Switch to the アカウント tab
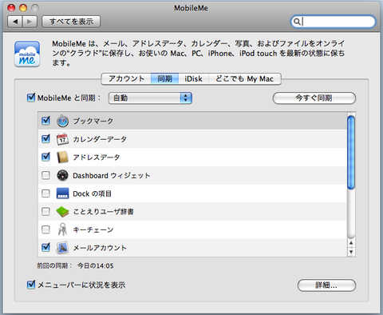Viewport: 383px width, 315px height. click(x=126, y=79)
